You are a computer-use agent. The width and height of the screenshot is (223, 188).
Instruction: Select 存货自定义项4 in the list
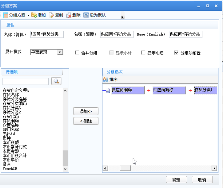coord(16,90)
